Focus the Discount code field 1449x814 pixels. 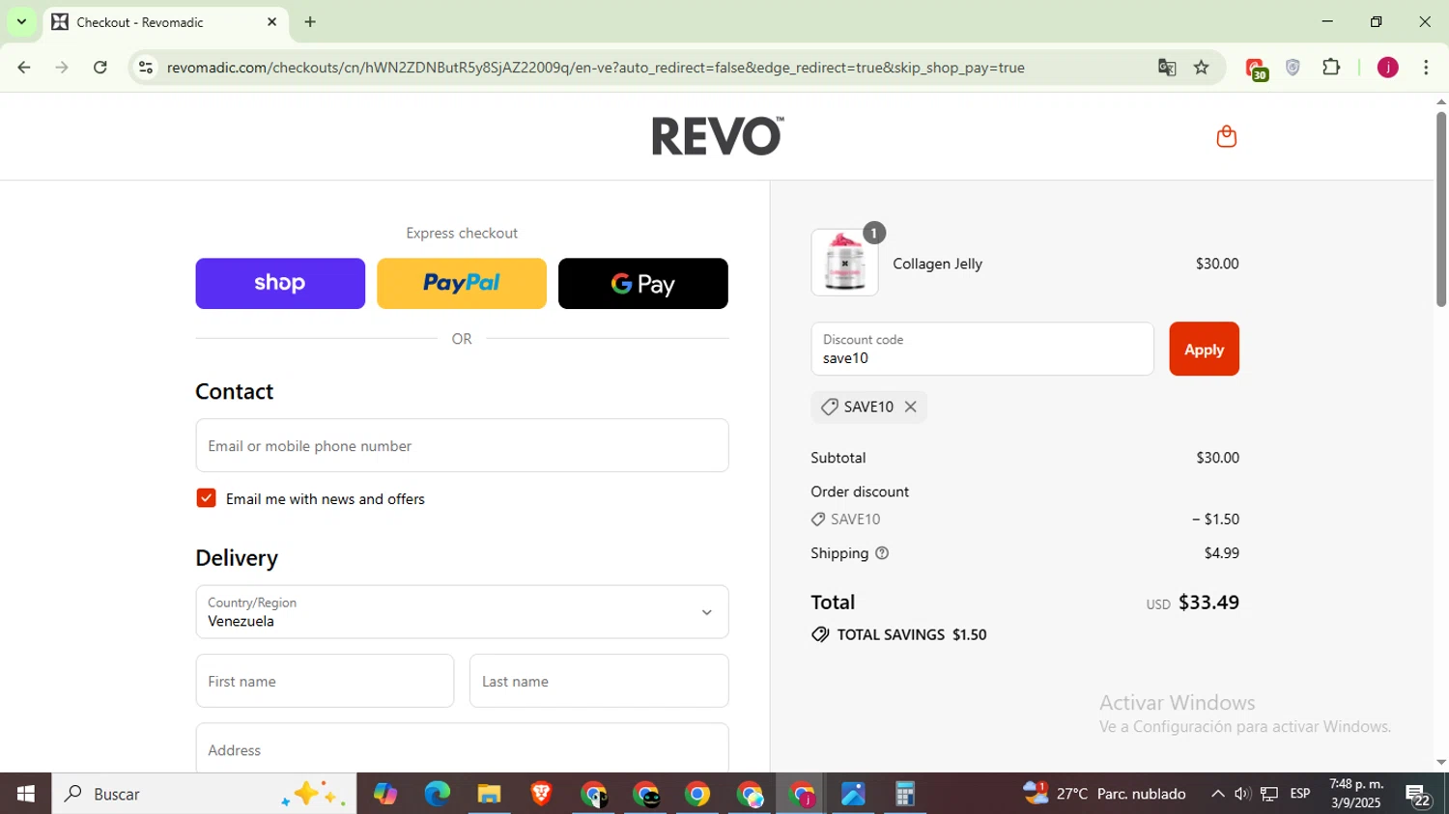982,349
